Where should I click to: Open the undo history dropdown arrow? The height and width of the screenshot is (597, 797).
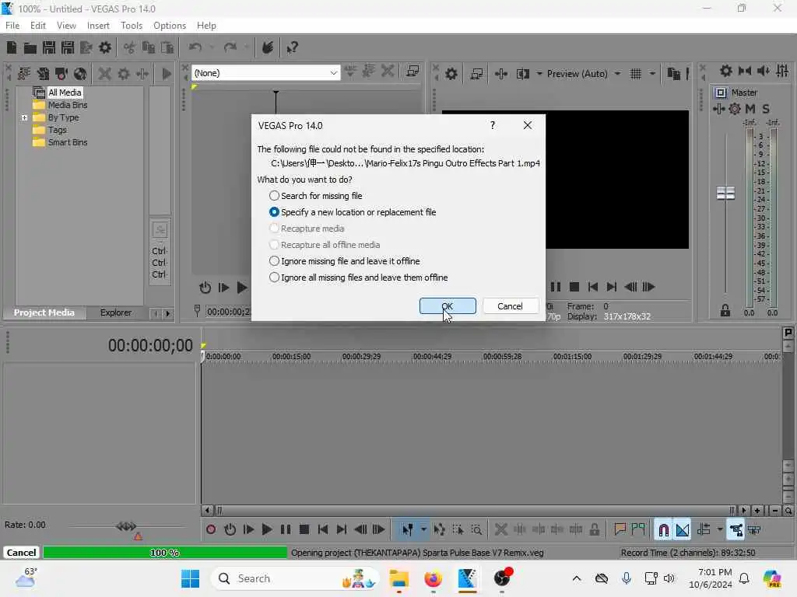(212, 47)
